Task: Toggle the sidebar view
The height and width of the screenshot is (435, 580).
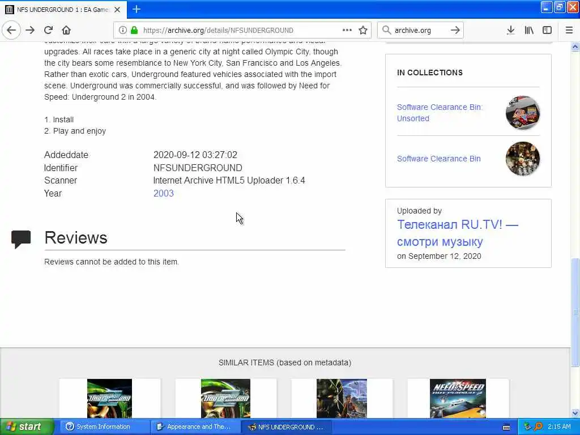Action: coord(547,30)
